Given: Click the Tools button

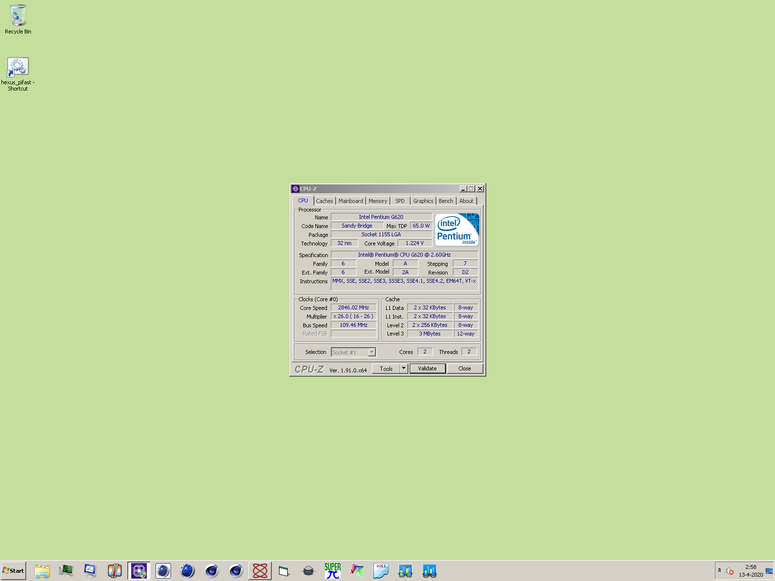Looking at the screenshot, I should (386, 368).
